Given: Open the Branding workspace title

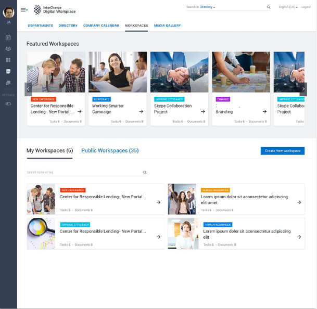Looking at the screenshot, I should click(x=224, y=112).
